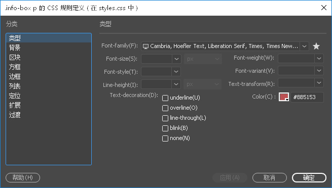This screenshot has width=332, height=188.
Task: Enable the overline(O) checkbox
Action: coord(165,108)
